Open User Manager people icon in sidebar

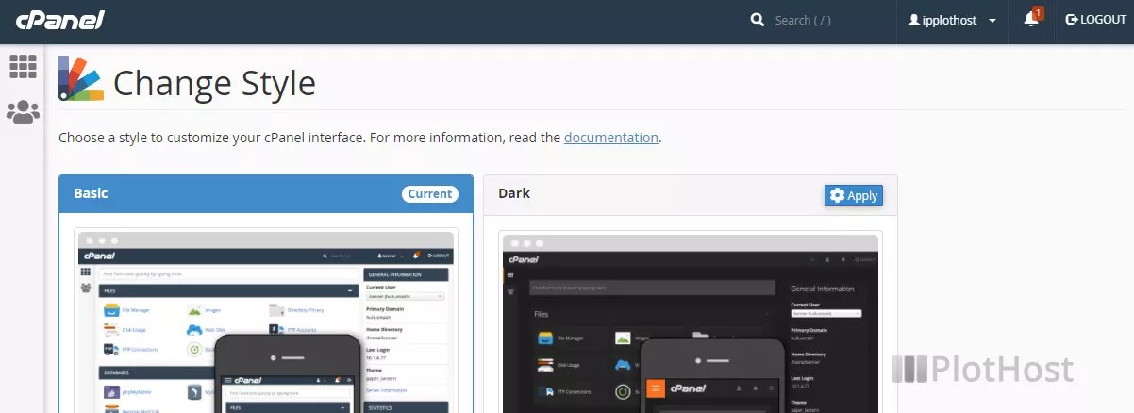(x=23, y=112)
